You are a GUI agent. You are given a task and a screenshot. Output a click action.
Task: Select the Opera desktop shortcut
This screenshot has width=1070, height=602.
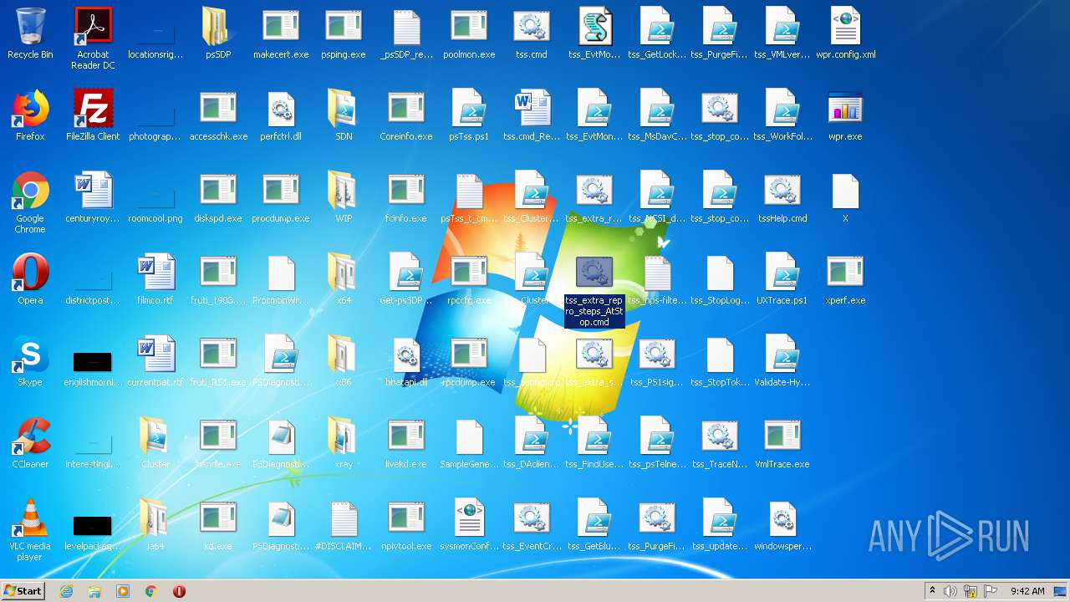click(x=30, y=273)
